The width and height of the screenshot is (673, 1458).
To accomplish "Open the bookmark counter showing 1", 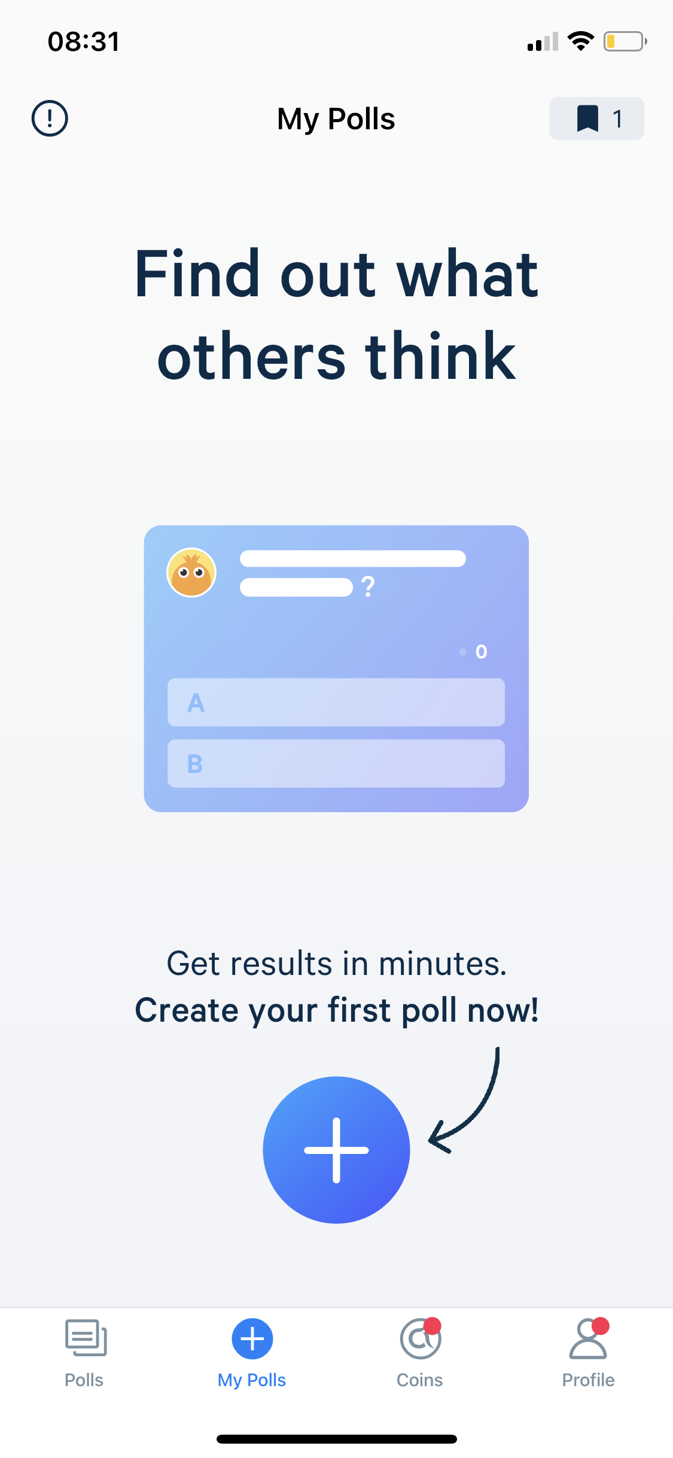I will click(617, 118).
